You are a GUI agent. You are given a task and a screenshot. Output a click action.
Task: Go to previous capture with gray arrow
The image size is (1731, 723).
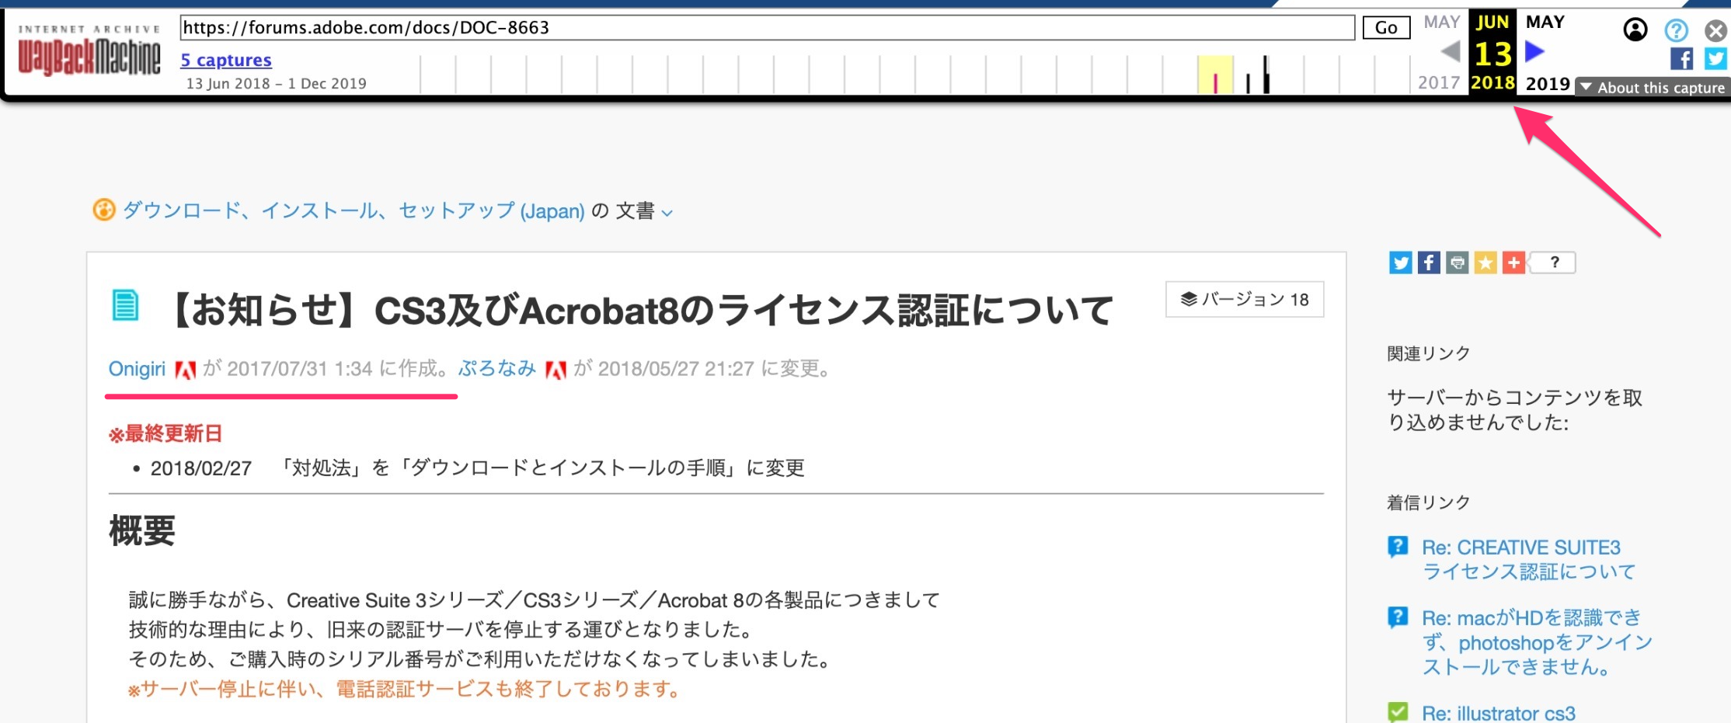point(1450,52)
